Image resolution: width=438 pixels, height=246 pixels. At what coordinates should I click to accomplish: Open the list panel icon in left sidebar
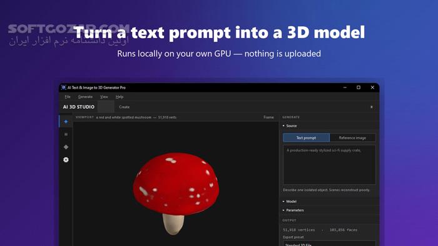pos(66,134)
